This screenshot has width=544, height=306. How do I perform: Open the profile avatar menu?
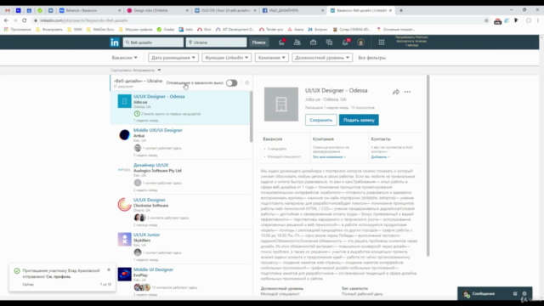tap(360, 42)
